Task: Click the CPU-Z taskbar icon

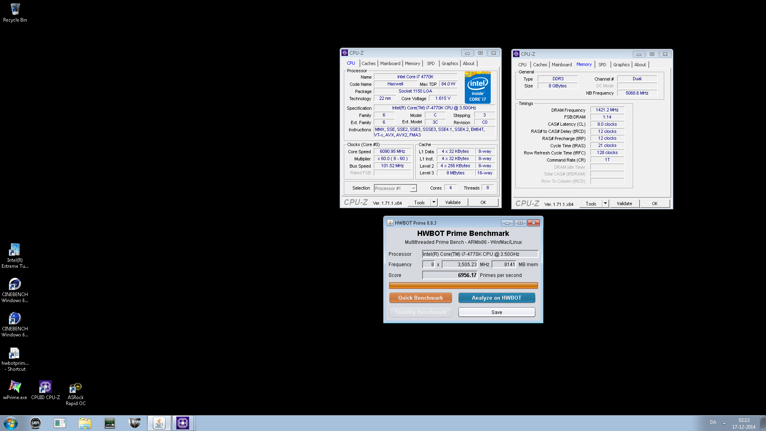Action: coord(183,423)
